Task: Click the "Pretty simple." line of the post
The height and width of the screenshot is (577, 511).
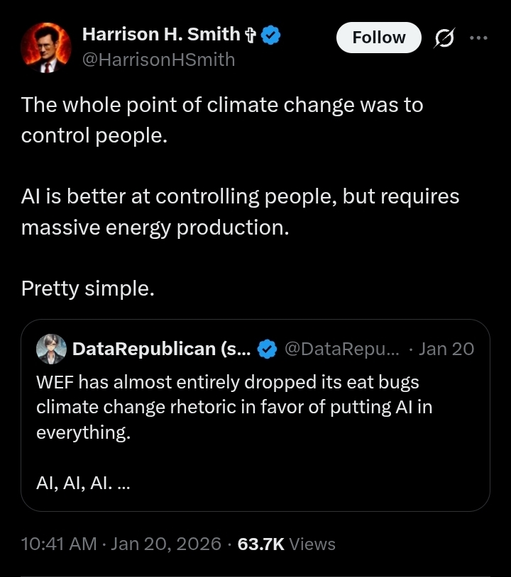Action: coord(87,288)
